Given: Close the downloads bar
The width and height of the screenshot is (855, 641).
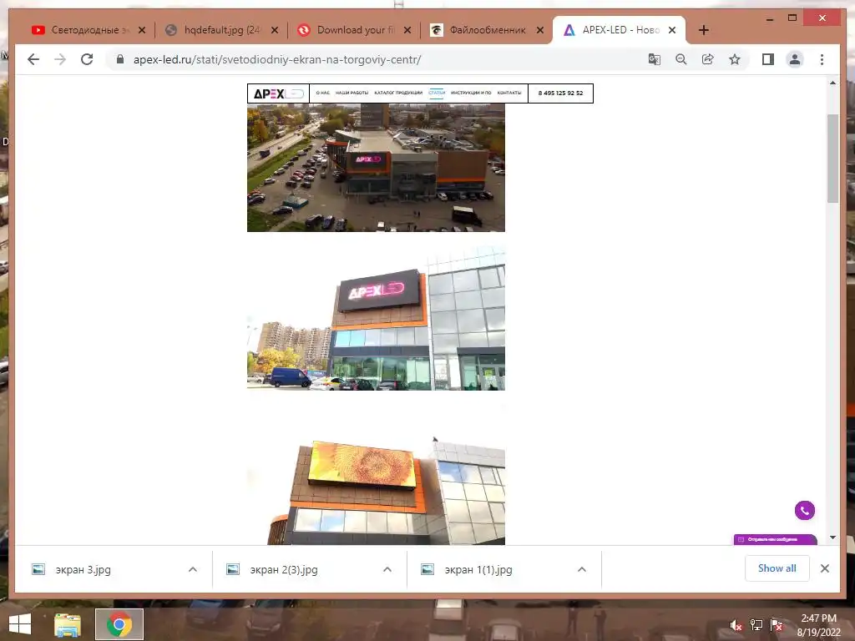Looking at the screenshot, I should pos(825,568).
